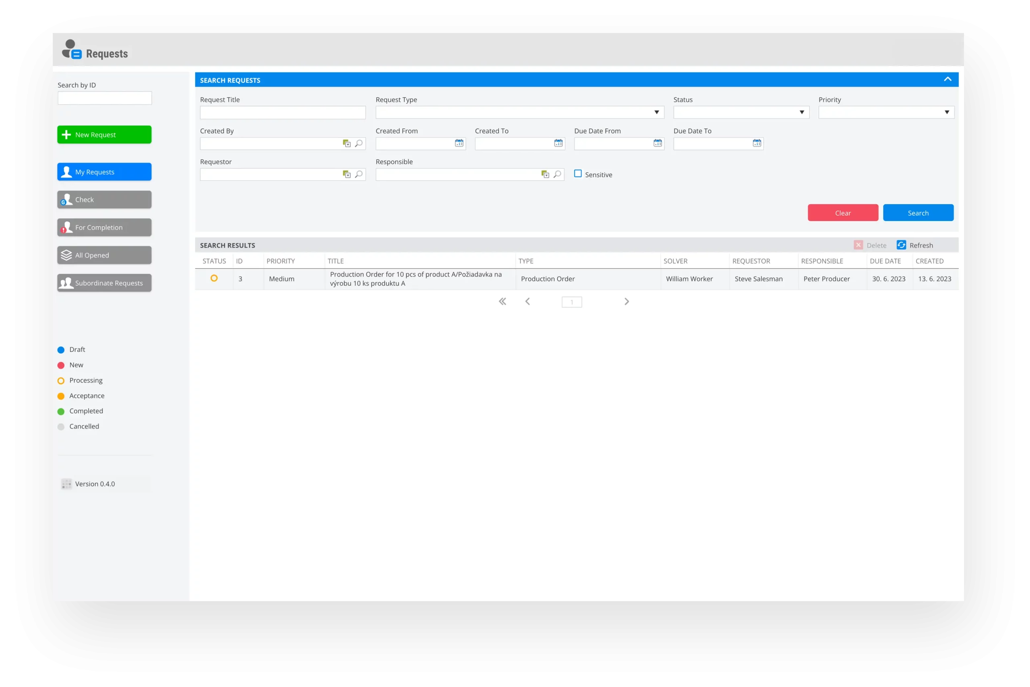Click the page number box in pagination

tap(572, 302)
